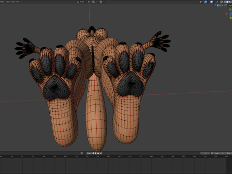Toggle viewport gizmos icon
The height and width of the screenshot is (174, 232).
coord(205,2)
